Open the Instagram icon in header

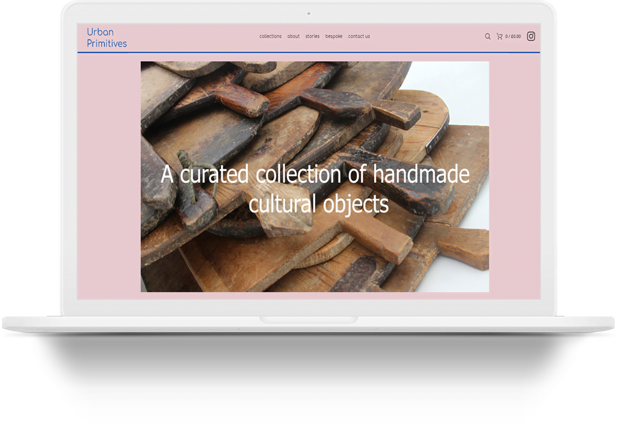[x=531, y=36]
